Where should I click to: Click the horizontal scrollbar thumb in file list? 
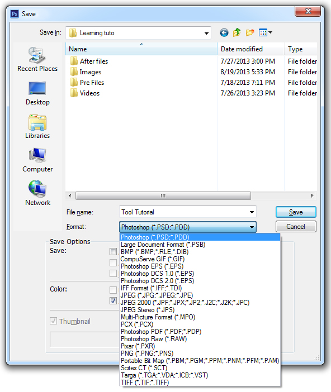[x=163, y=195]
